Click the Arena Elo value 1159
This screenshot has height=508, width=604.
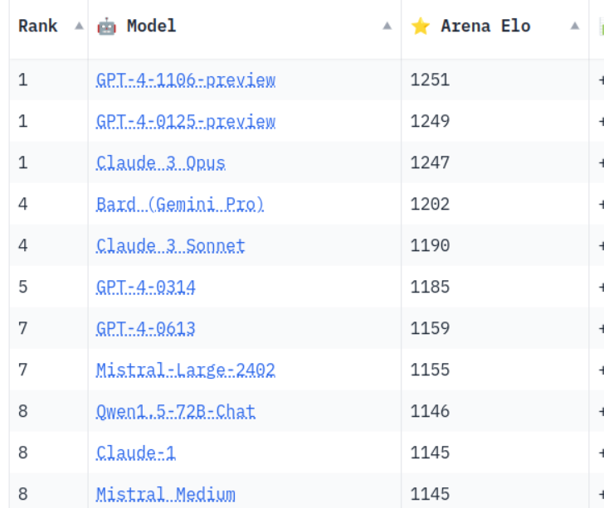tap(430, 329)
